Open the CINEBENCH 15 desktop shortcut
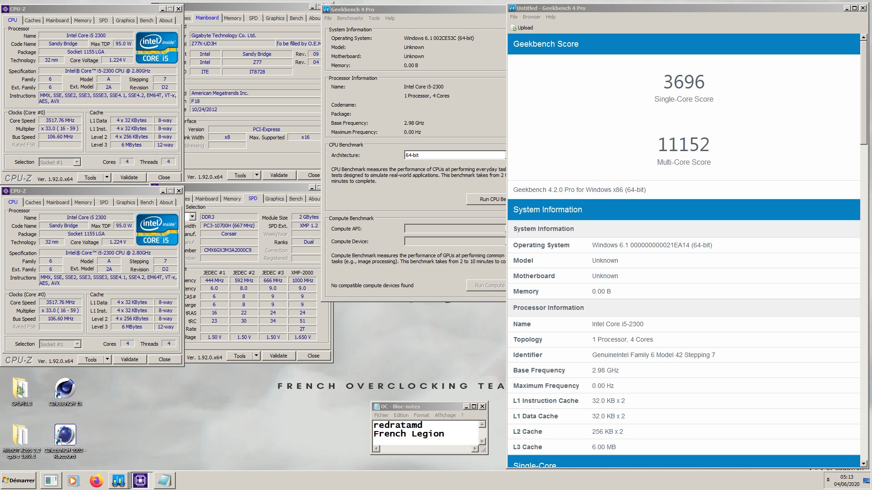This screenshot has width=872, height=490. pyautogui.click(x=65, y=392)
